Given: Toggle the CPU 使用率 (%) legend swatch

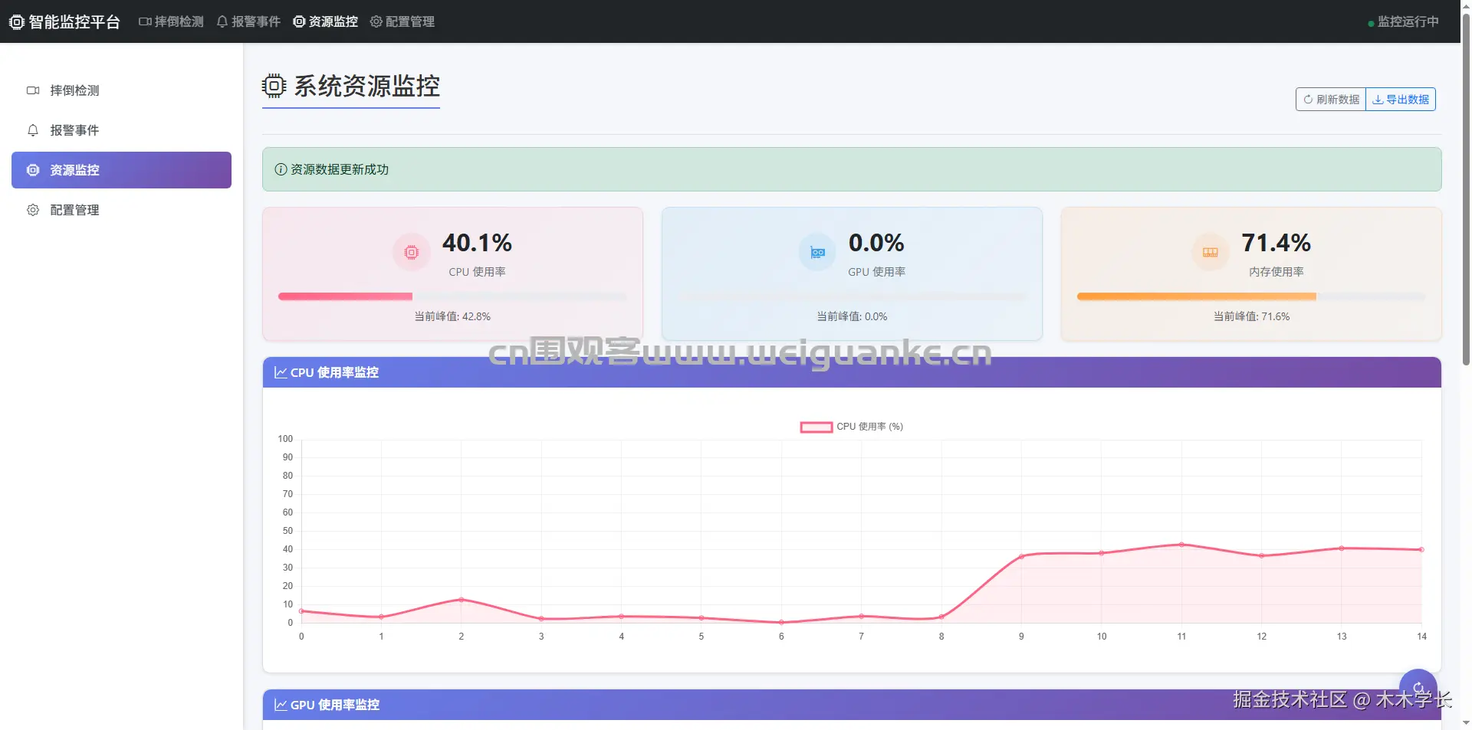Looking at the screenshot, I should 816,427.
